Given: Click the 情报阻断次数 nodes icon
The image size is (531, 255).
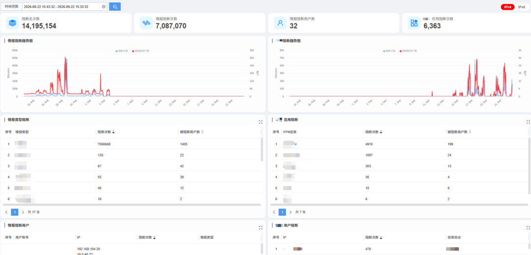Looking at the screenshot, I should 147,23.
